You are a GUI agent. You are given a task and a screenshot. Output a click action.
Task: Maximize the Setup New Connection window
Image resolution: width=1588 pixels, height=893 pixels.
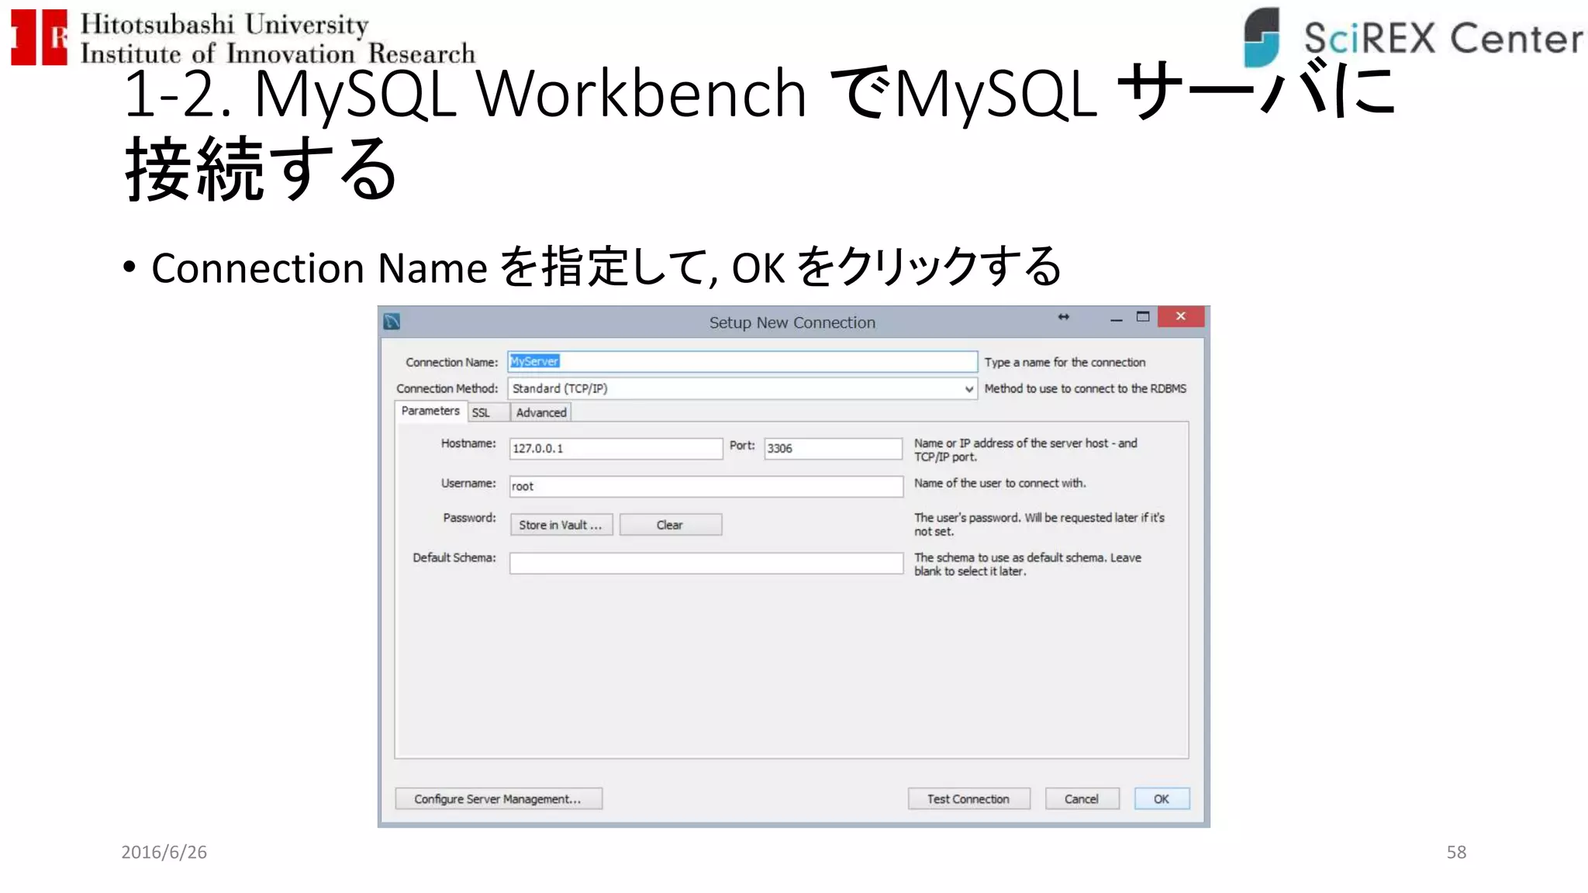point(1143,317)
